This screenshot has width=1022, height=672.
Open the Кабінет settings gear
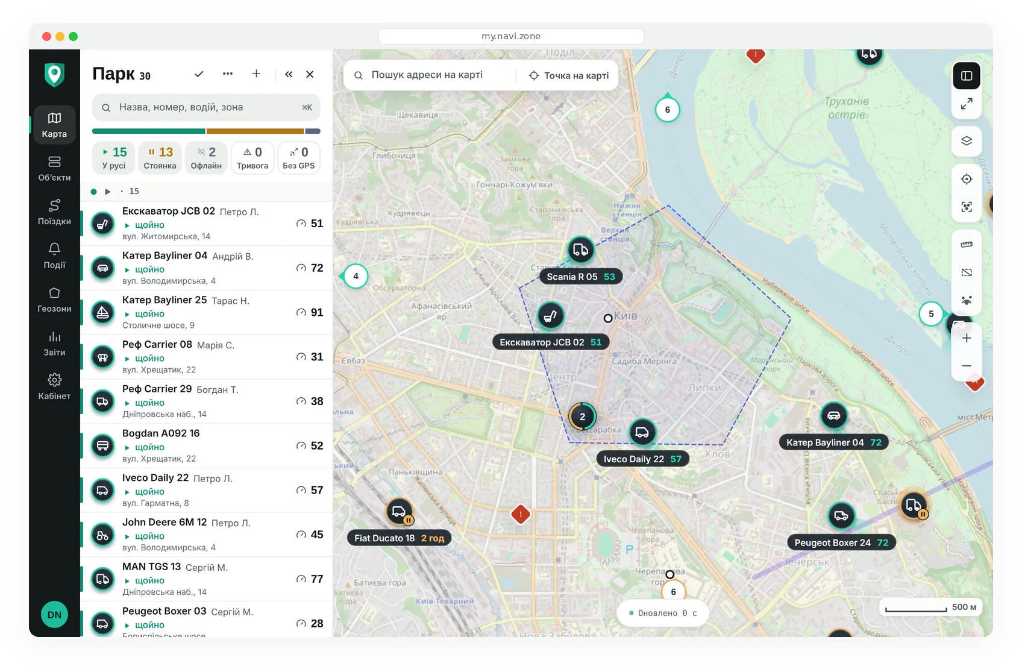pos(54,387)
